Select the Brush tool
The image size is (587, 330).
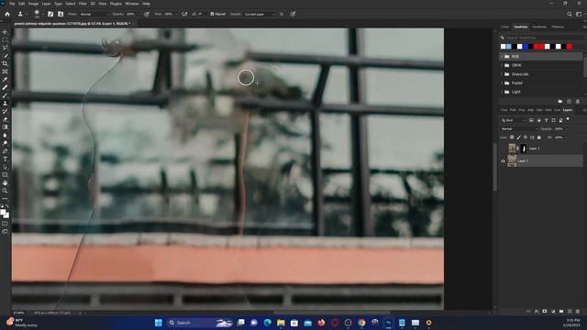click(x=5, y=95)
